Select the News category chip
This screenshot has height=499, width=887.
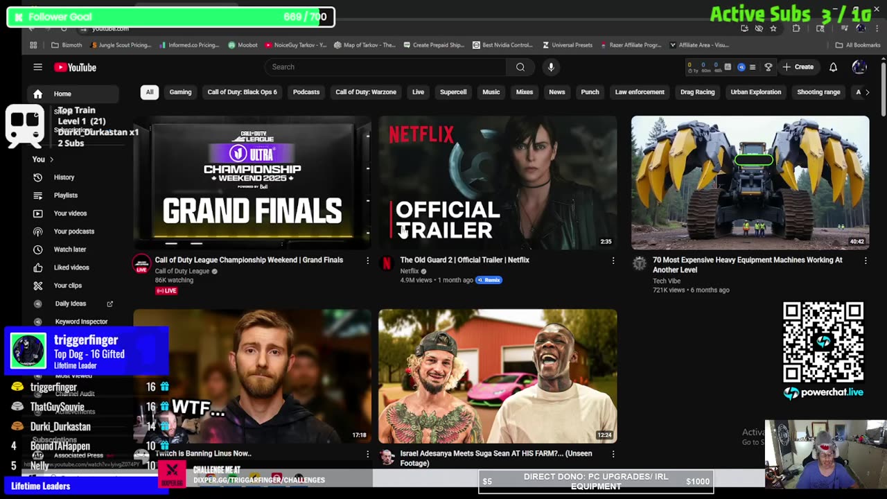pos(557,92)
